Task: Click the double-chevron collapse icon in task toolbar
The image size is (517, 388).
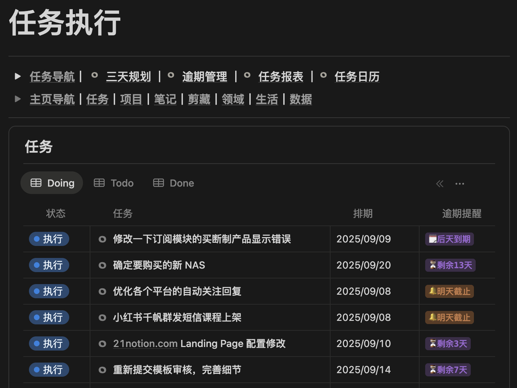Action: 440,184
